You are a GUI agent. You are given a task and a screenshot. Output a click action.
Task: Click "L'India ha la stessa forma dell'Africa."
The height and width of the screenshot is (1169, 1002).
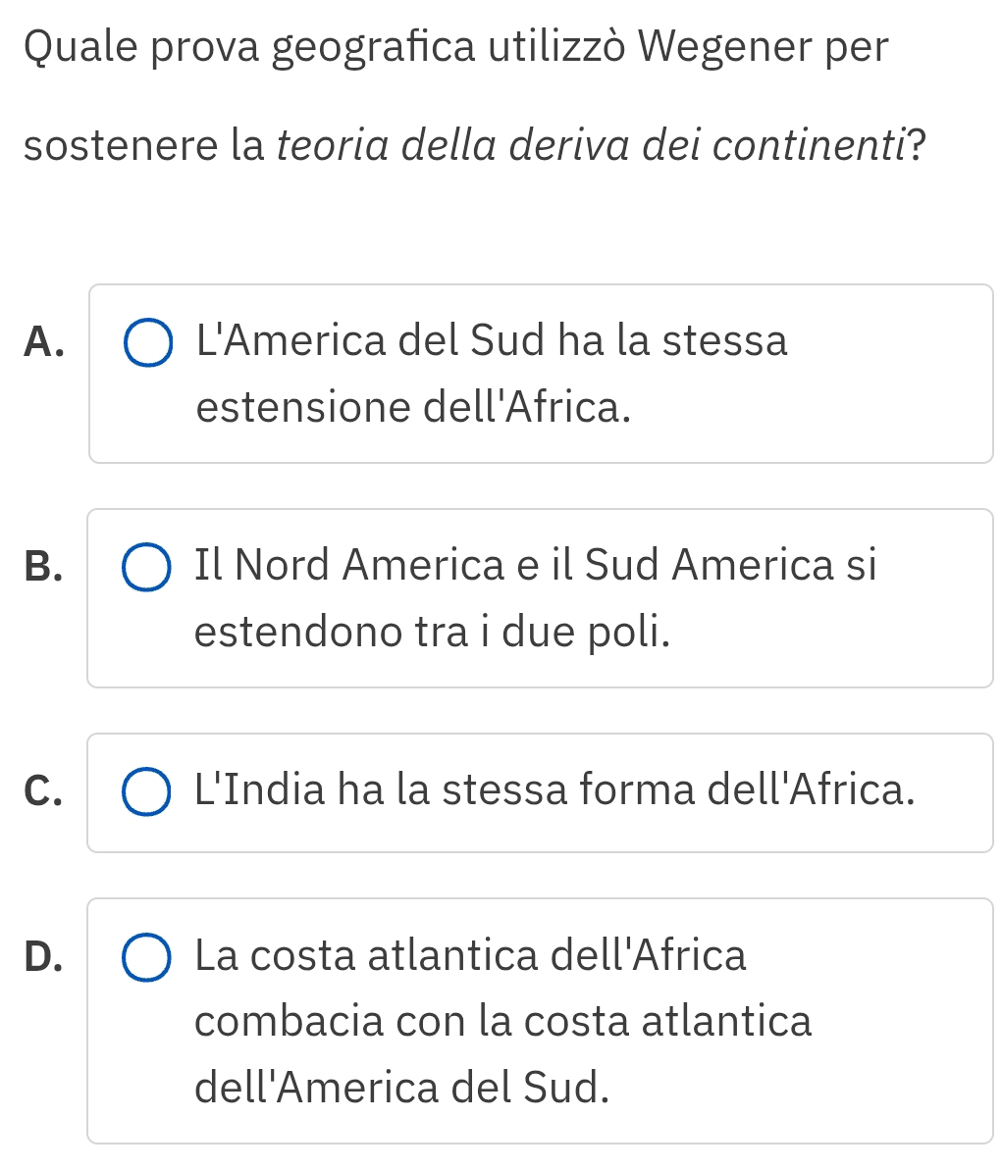click(x=555, y=790)
